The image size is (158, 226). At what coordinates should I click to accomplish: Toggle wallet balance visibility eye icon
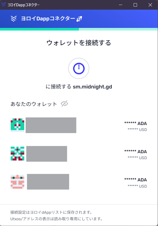click(64, 104)
